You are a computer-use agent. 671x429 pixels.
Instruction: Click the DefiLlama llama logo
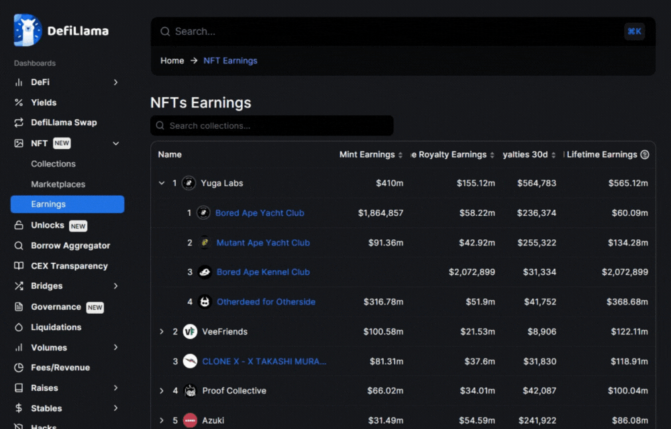pos(28,30)
